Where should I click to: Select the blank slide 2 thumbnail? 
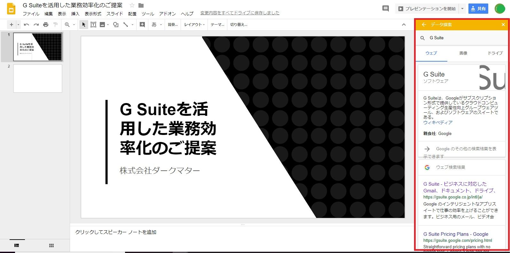pyautogui.click(x=38, y=78)
